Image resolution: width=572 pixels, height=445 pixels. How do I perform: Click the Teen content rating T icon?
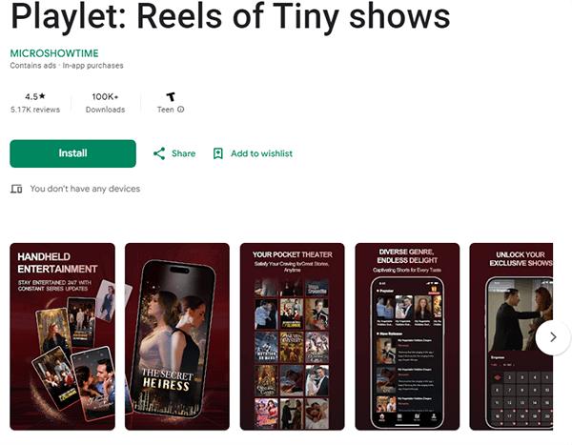pos(171,96)
